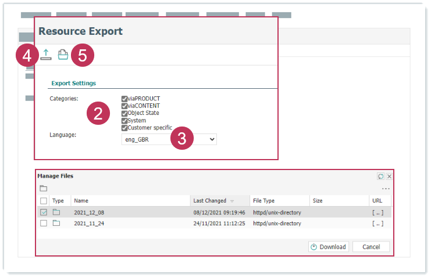Select all files with header checkbox
The width and height of the screenshot is (431, 278).
[x=44, y=201]
